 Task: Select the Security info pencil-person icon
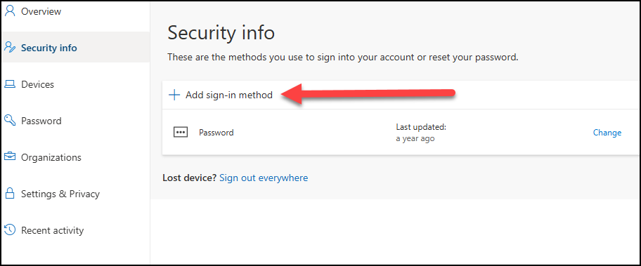coord(9,47)
